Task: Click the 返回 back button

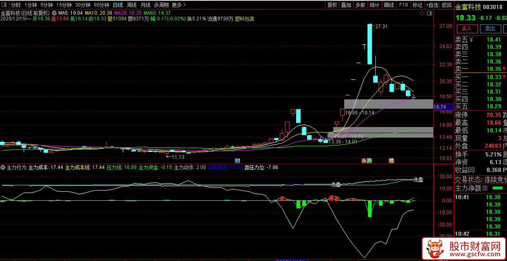Action: tap(446, 5)
